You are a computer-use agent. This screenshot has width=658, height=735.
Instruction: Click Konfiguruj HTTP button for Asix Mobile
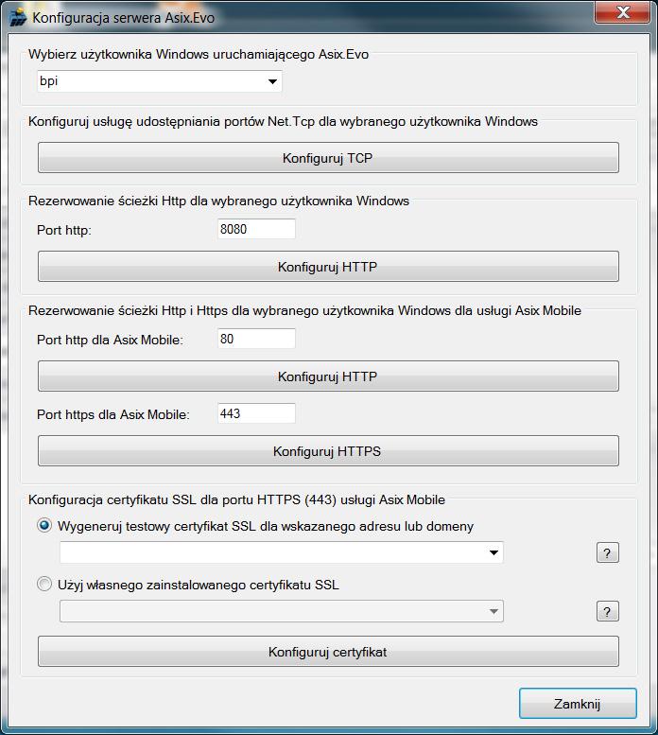(x=328, y=376)
